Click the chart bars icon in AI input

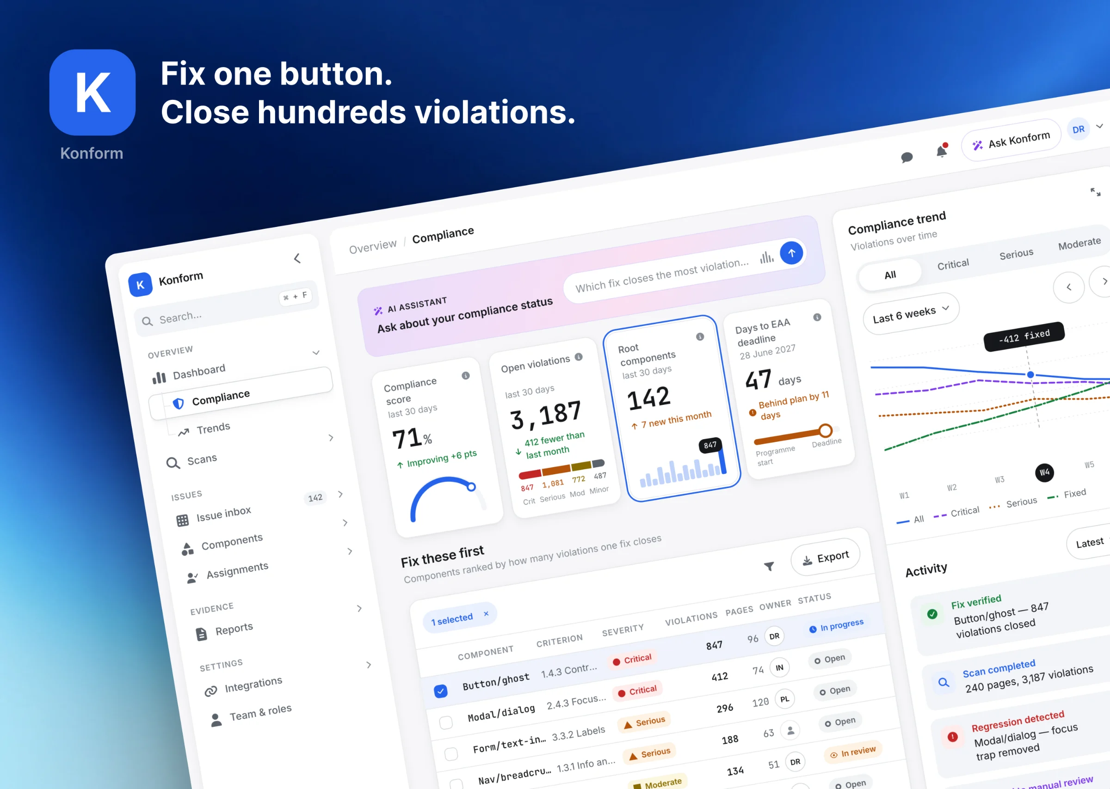click(766, 257)
